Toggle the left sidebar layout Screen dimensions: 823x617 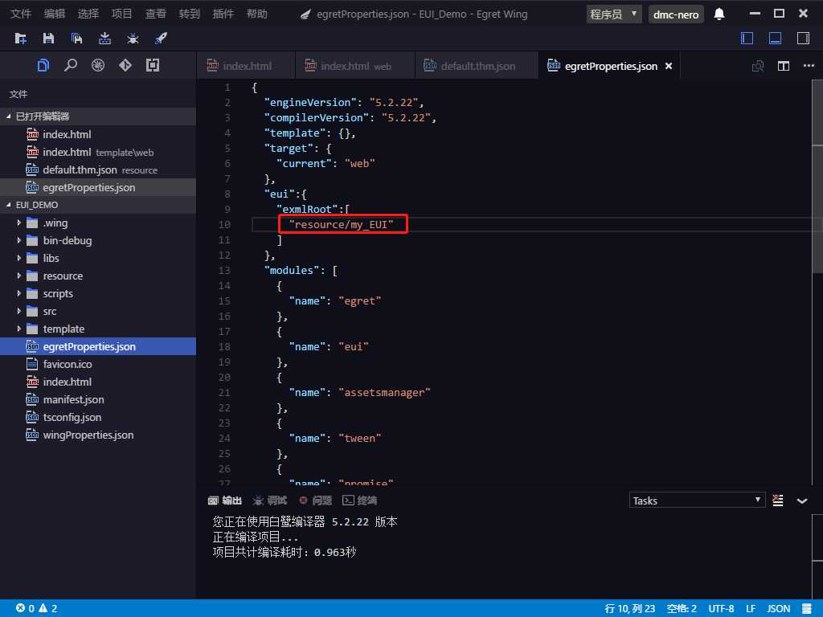click(747, 39)
